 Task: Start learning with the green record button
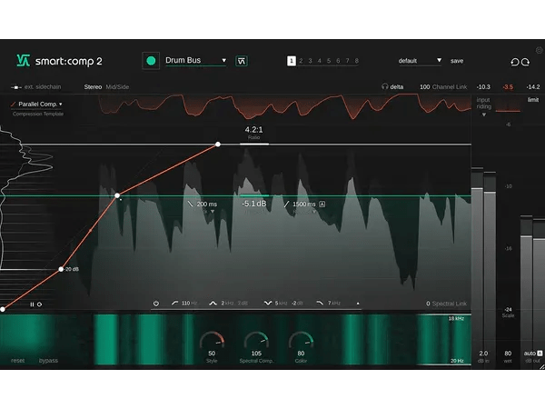(x=151, y=61)
